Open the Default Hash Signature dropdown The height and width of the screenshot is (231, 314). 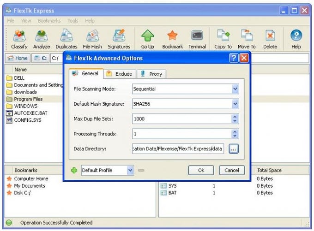click(x=235, y=104)
